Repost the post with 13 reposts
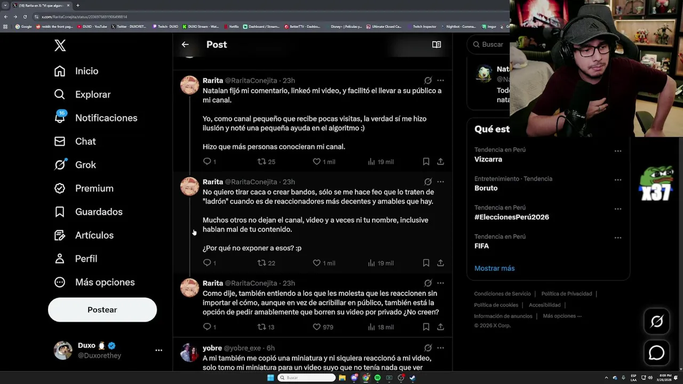Screen dimensions: 683x384 pos(266,327)
